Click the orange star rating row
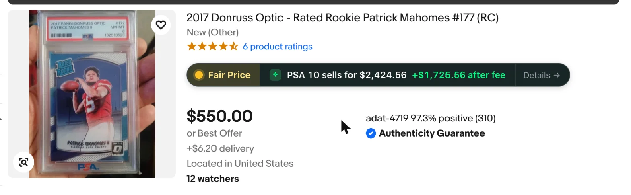Viewport: 631px width, 195px height. (x=212, y=47)
